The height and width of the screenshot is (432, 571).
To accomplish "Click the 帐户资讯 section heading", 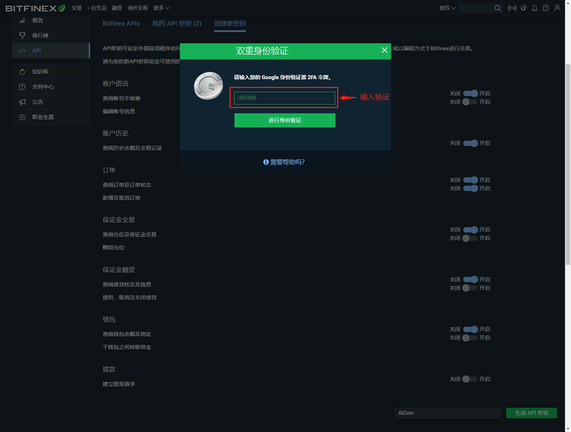I will [x=115, y=84].
